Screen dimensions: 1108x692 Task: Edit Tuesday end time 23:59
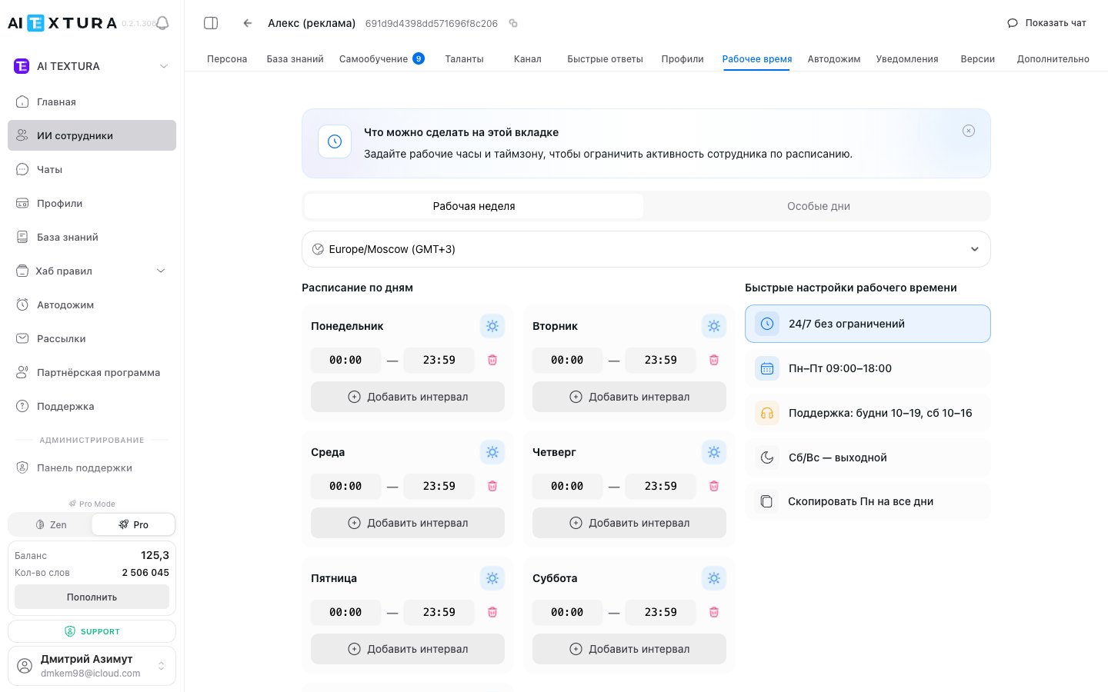pyautogui.click(x=660, y=360)
